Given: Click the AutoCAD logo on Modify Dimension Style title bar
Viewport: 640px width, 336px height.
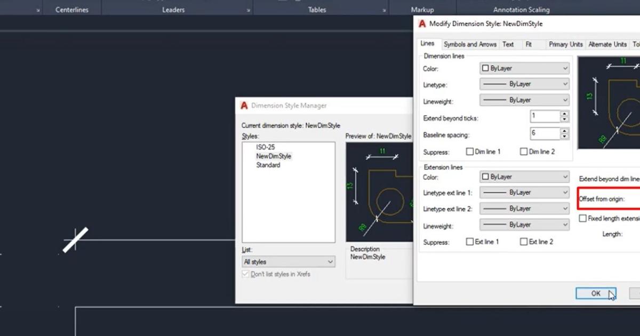Looking at the screenshot, I should [x=421, y=23].
